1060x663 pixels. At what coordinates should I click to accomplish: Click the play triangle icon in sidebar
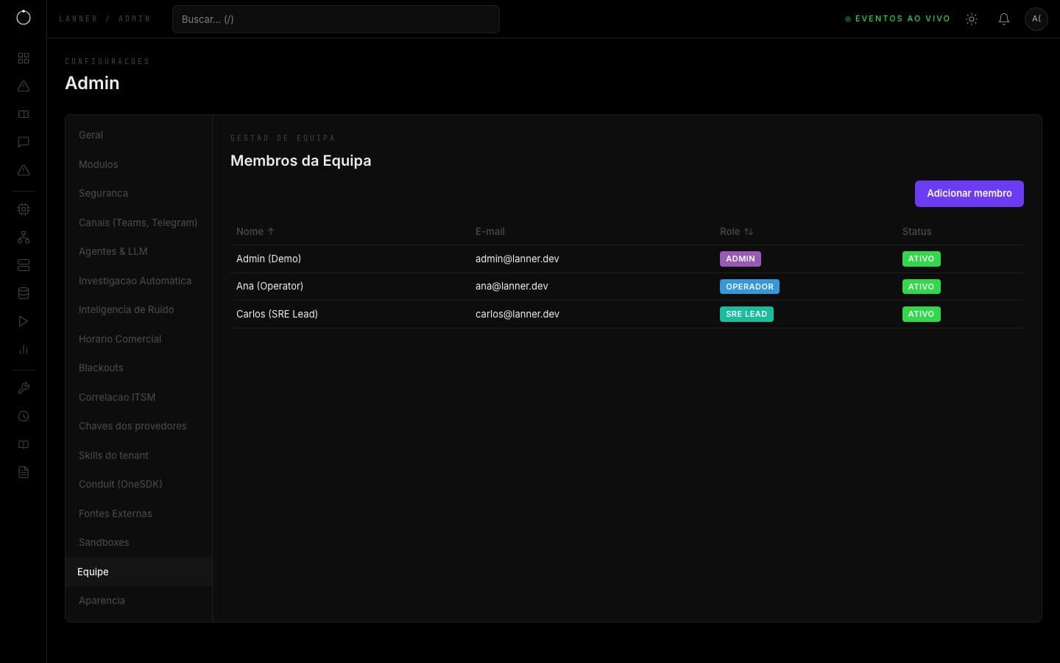tap(24, 321)
